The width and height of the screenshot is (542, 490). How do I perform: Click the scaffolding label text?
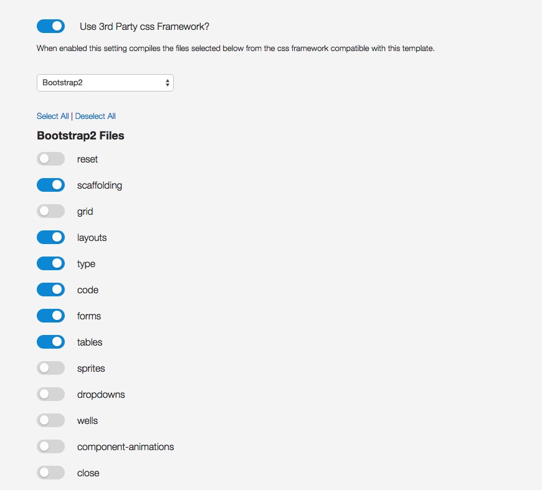[100, 186]
